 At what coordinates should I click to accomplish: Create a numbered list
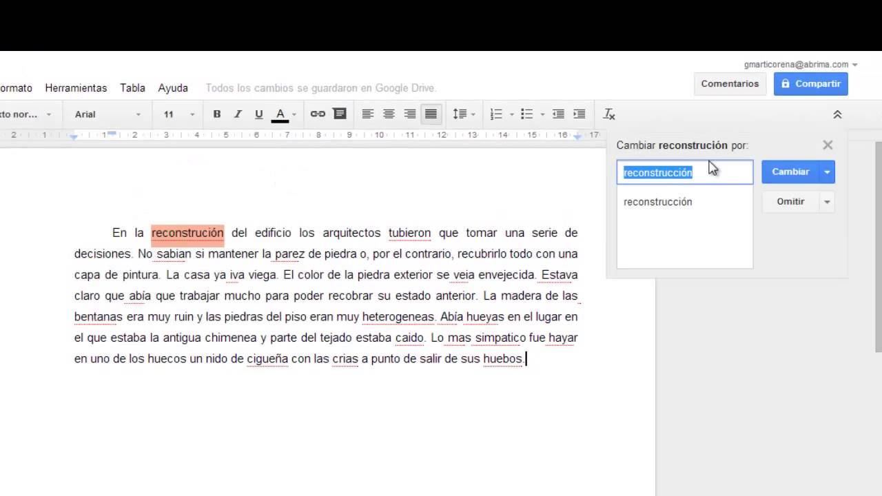click(x=495, y=114)
